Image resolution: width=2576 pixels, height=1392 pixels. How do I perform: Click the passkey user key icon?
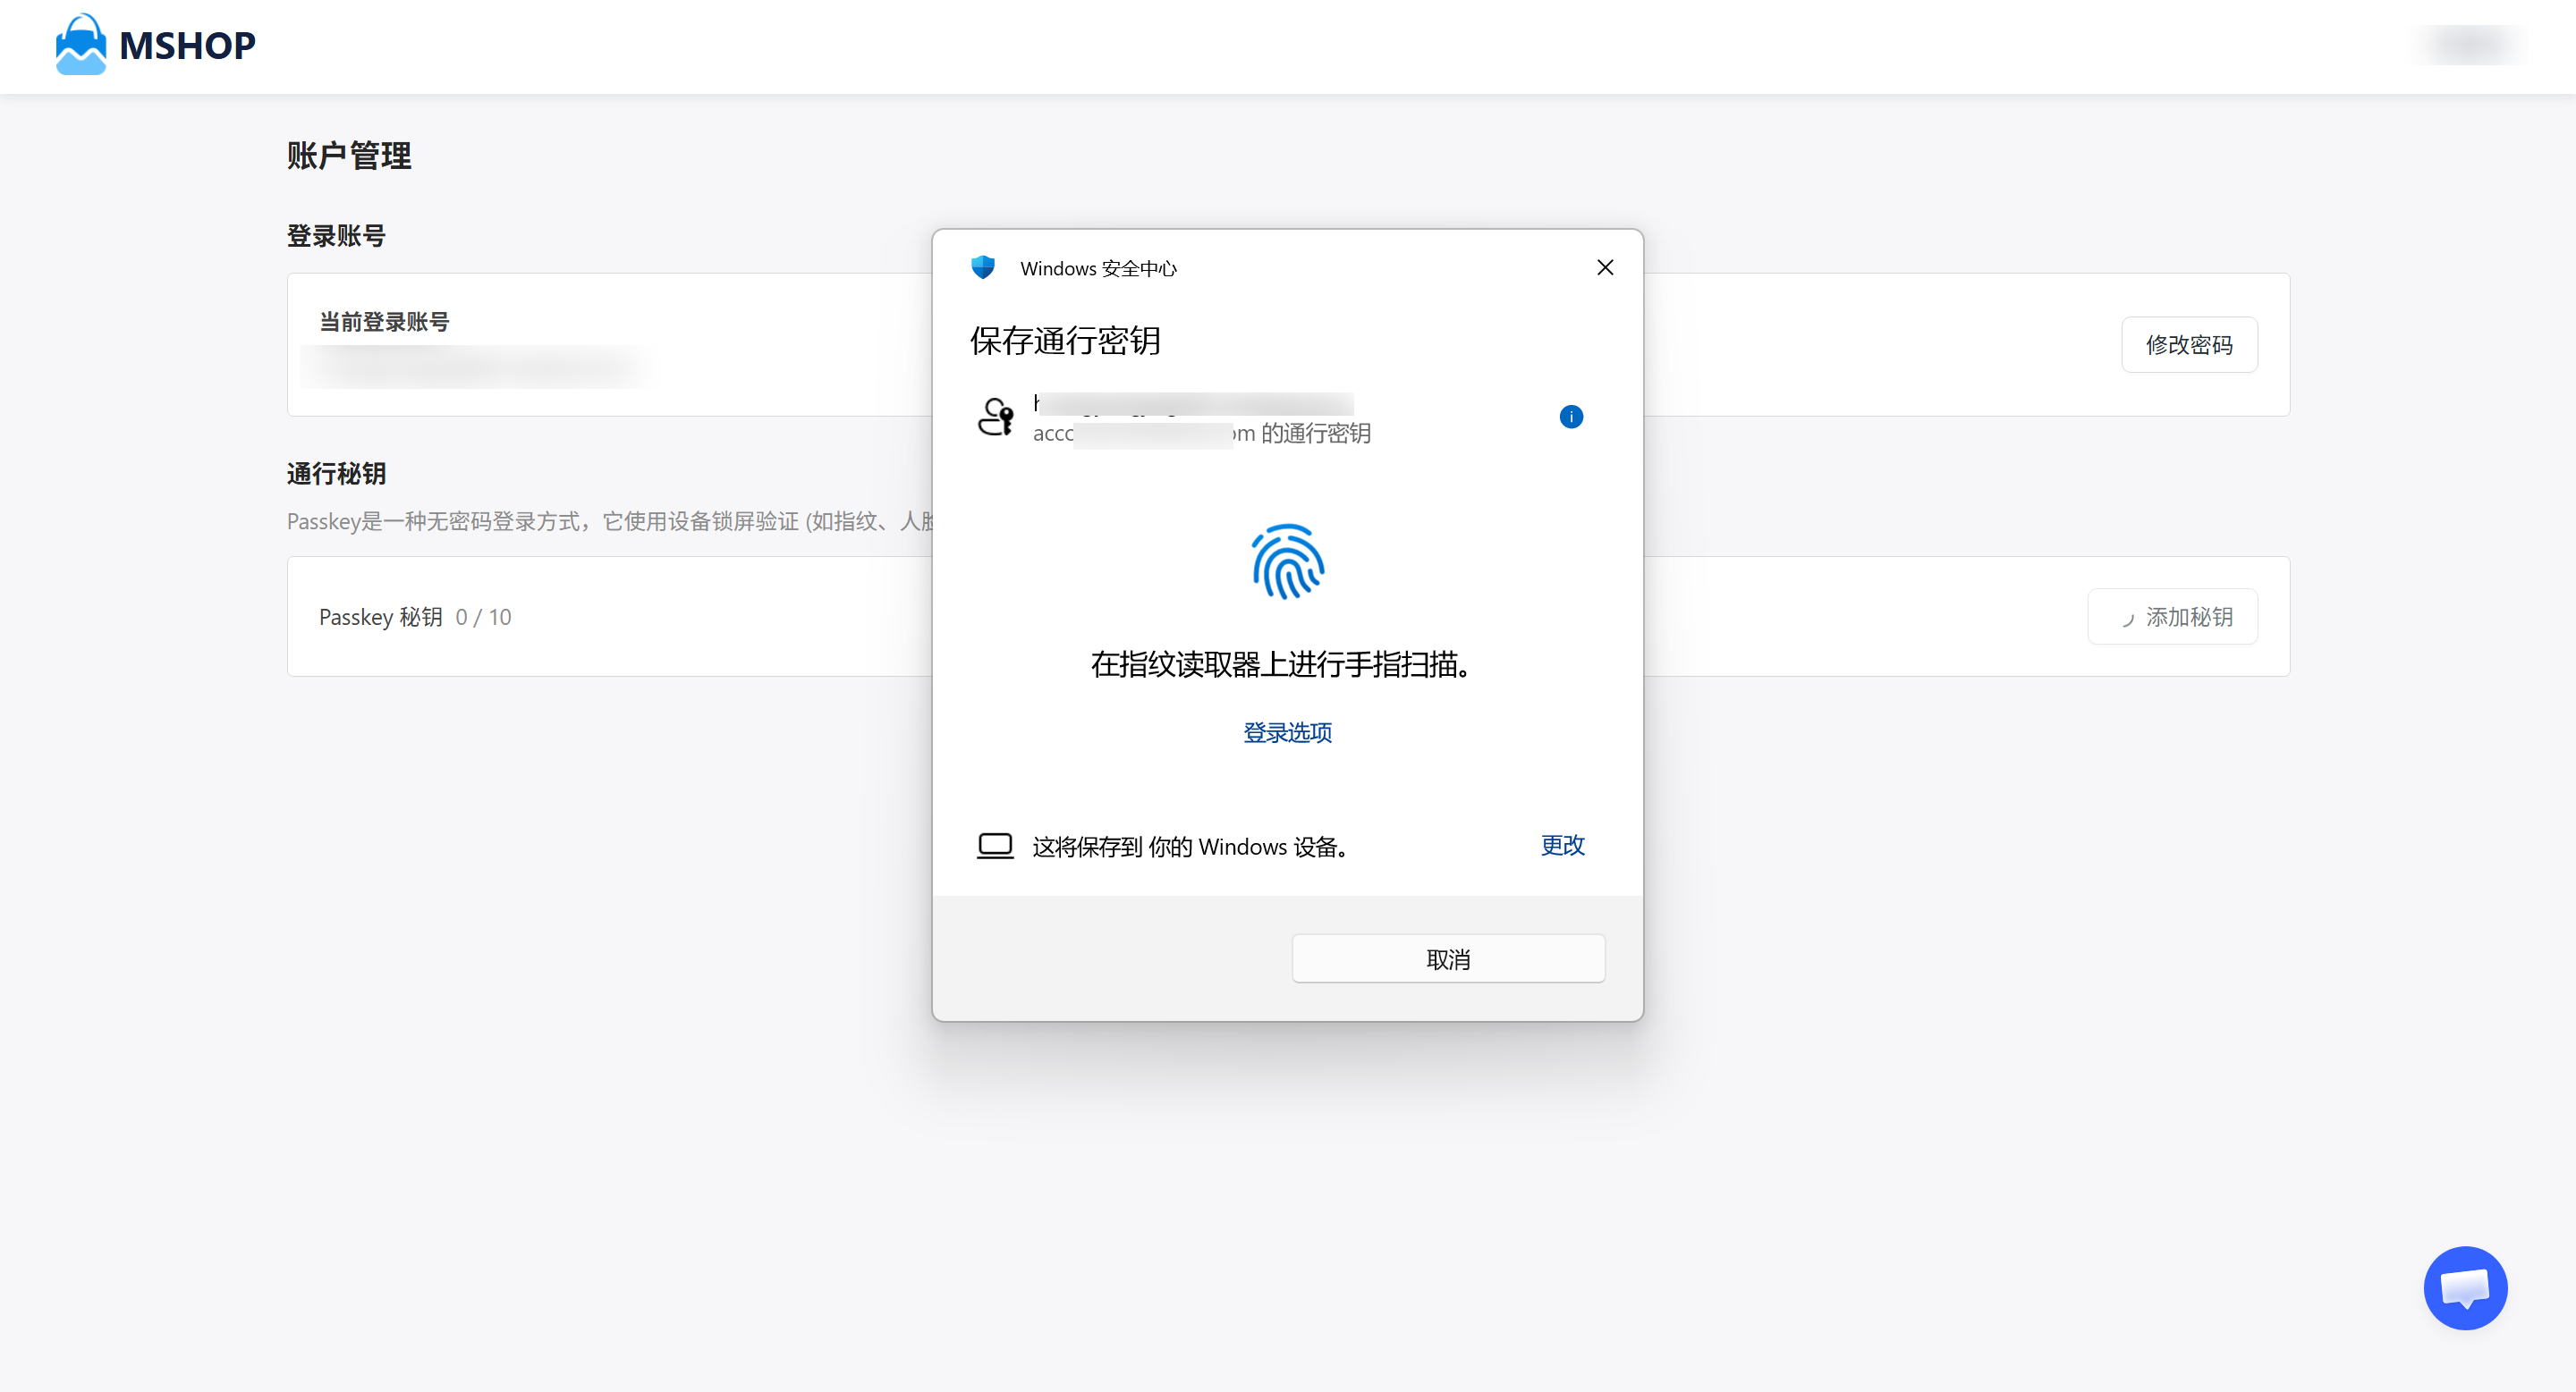995,417
